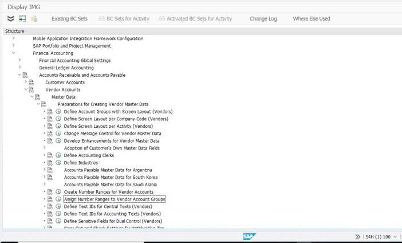Expand Accounts Payable Master Data for South Korea
The width and height of the screenshot is (402, 243).
click(x=44, y=177)
